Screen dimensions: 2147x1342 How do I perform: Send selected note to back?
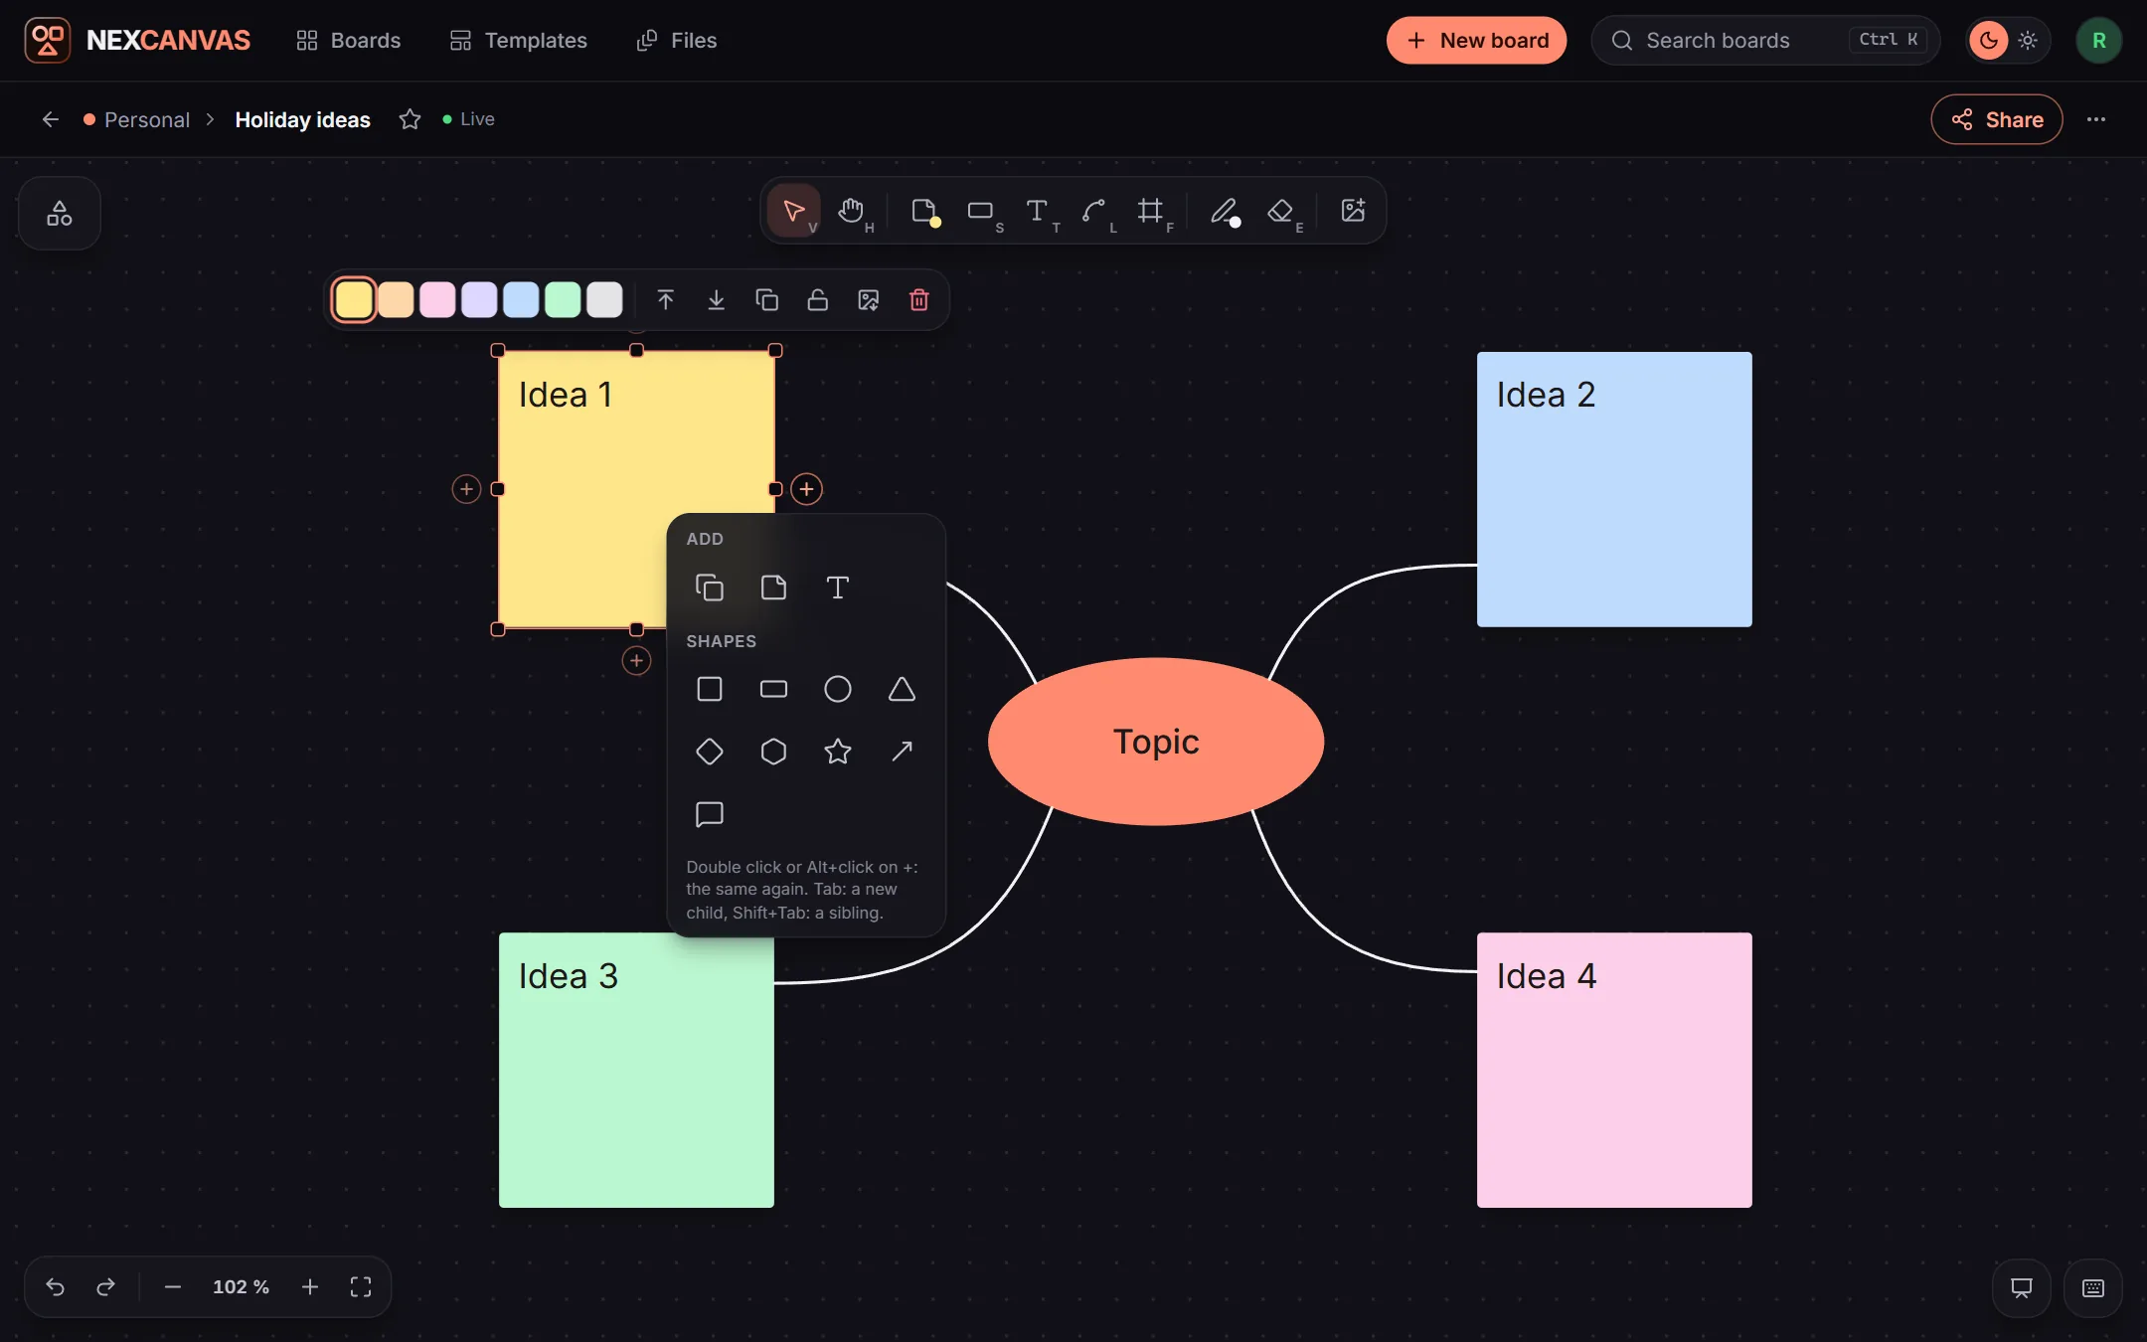click(717, 300)
